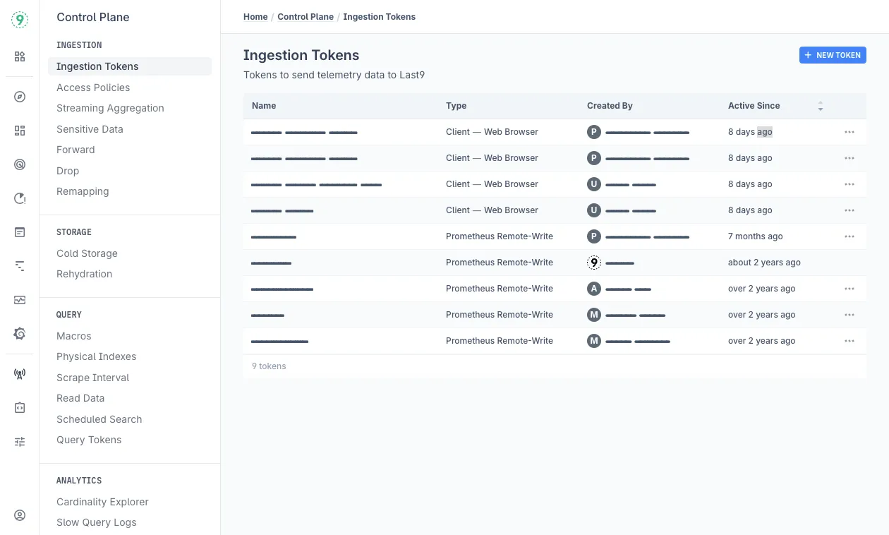Click the gear icon in left sidebar
The image size is (889, 535).
pos(20,334)
